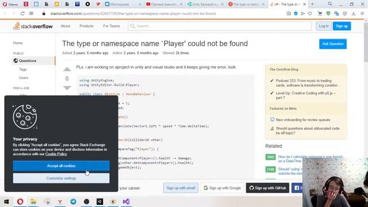Open the Podcast 333 blog post link
Viewport: 368px width, 207px height.
[307, 83]
